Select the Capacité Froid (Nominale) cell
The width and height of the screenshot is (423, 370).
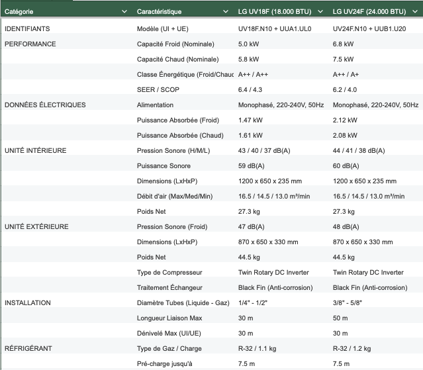pos(175,44)
